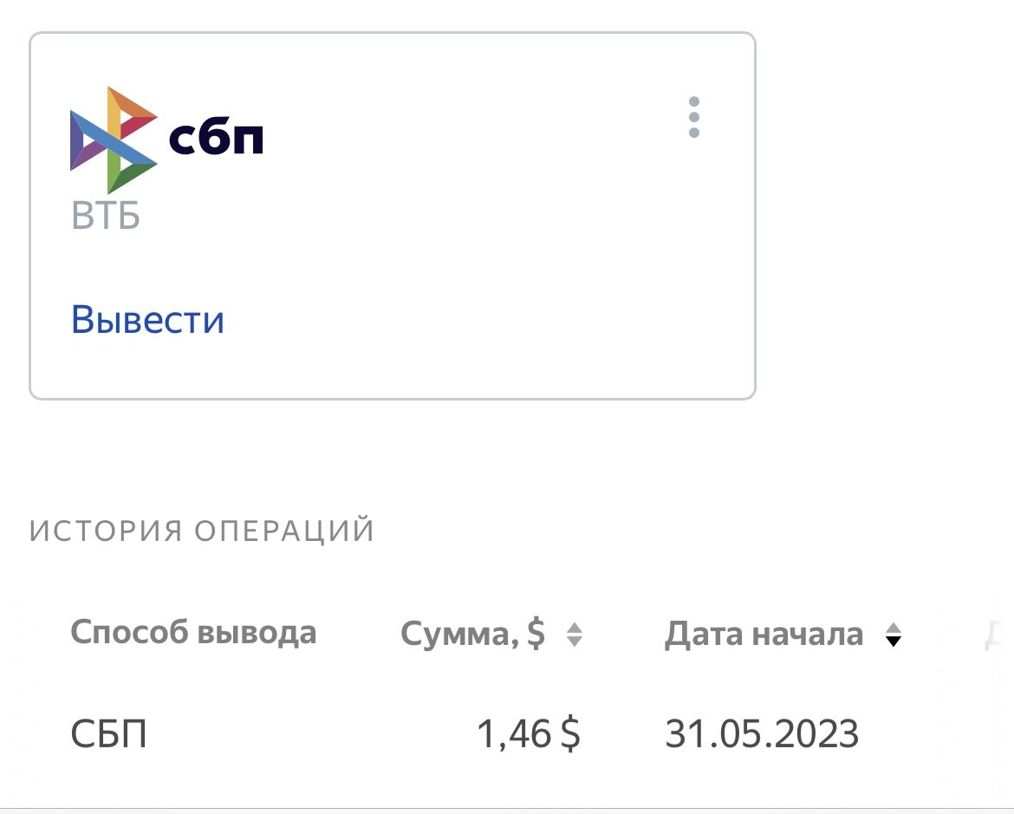Click the down arrow of the amount sort control
Image resolution: width=1014 pixels, height=814 pixels.
click(575, 641)
